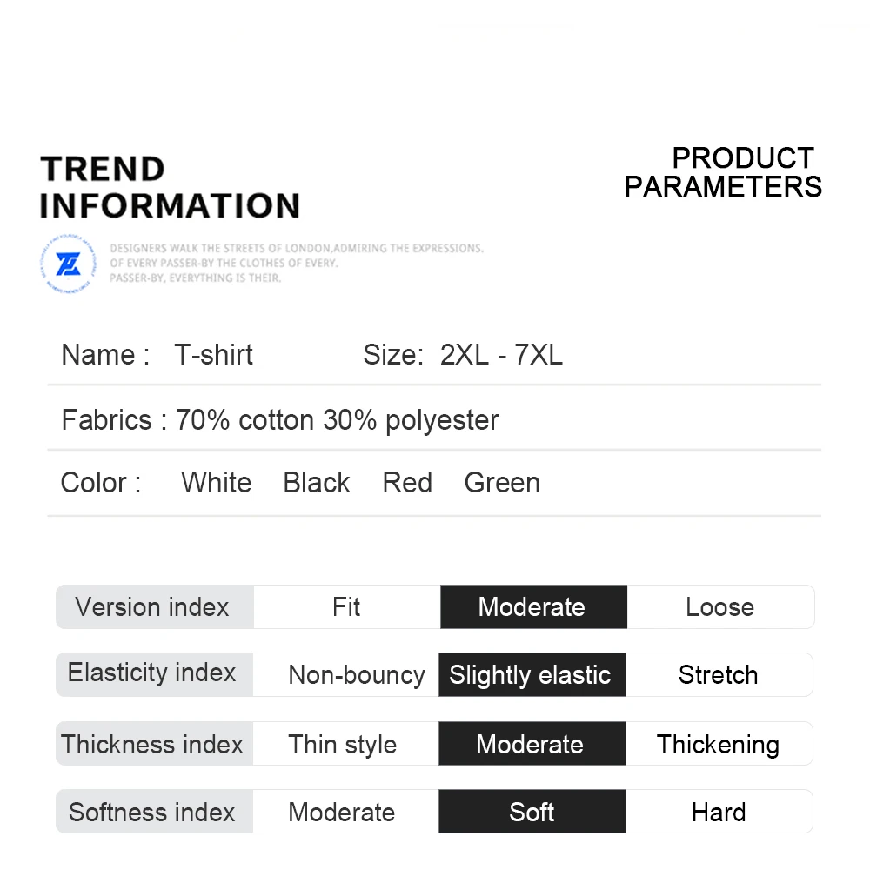Click the blue circular brand logo
The image size is (870, 870).
click(x=68, y=264)
